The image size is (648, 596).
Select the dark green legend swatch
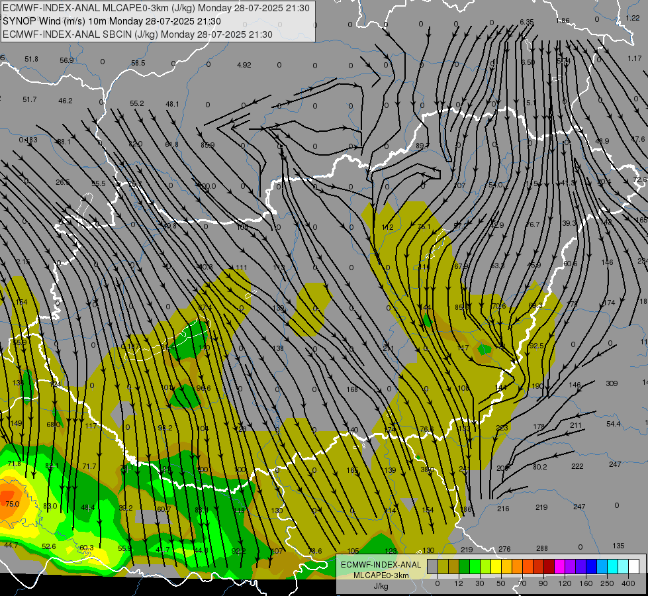pyautogui.click(x=464, y=567)
